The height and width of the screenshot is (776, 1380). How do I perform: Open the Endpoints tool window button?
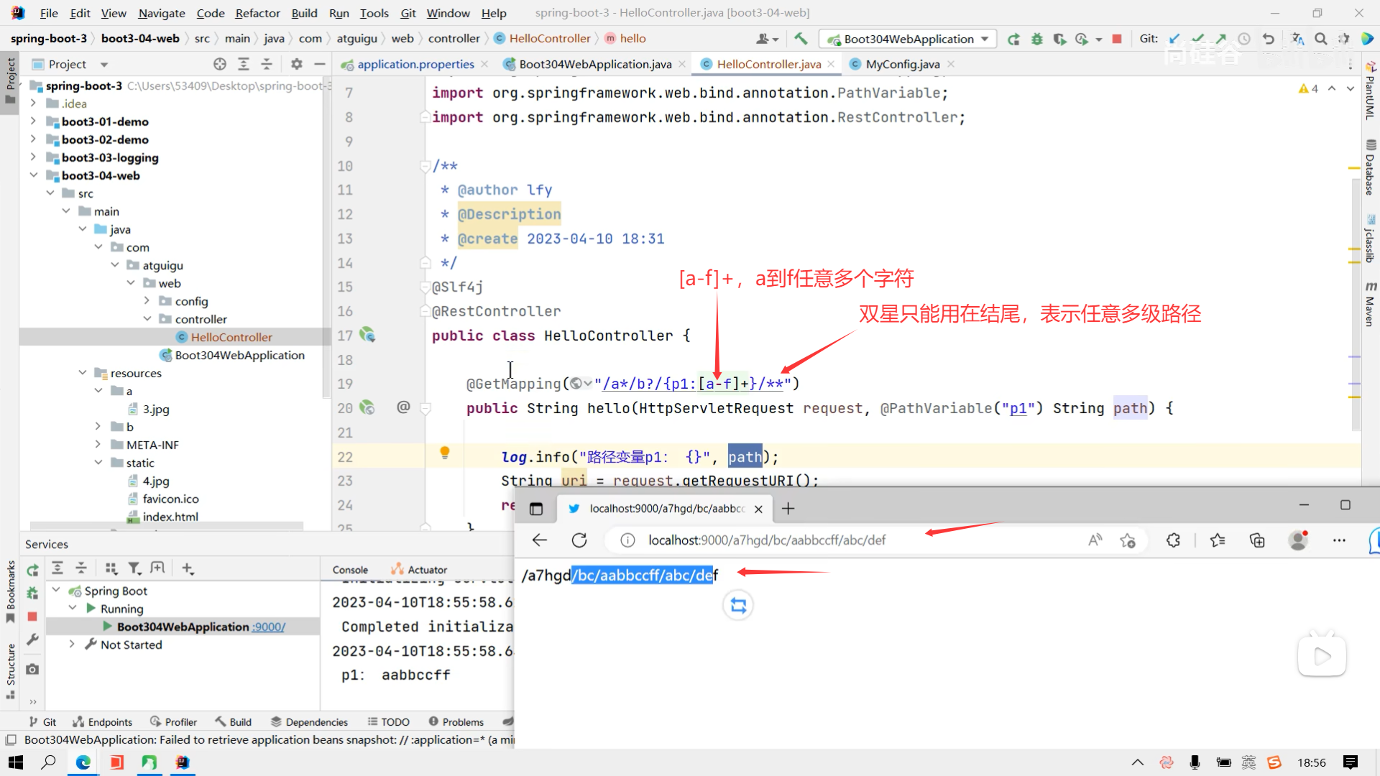102,722
